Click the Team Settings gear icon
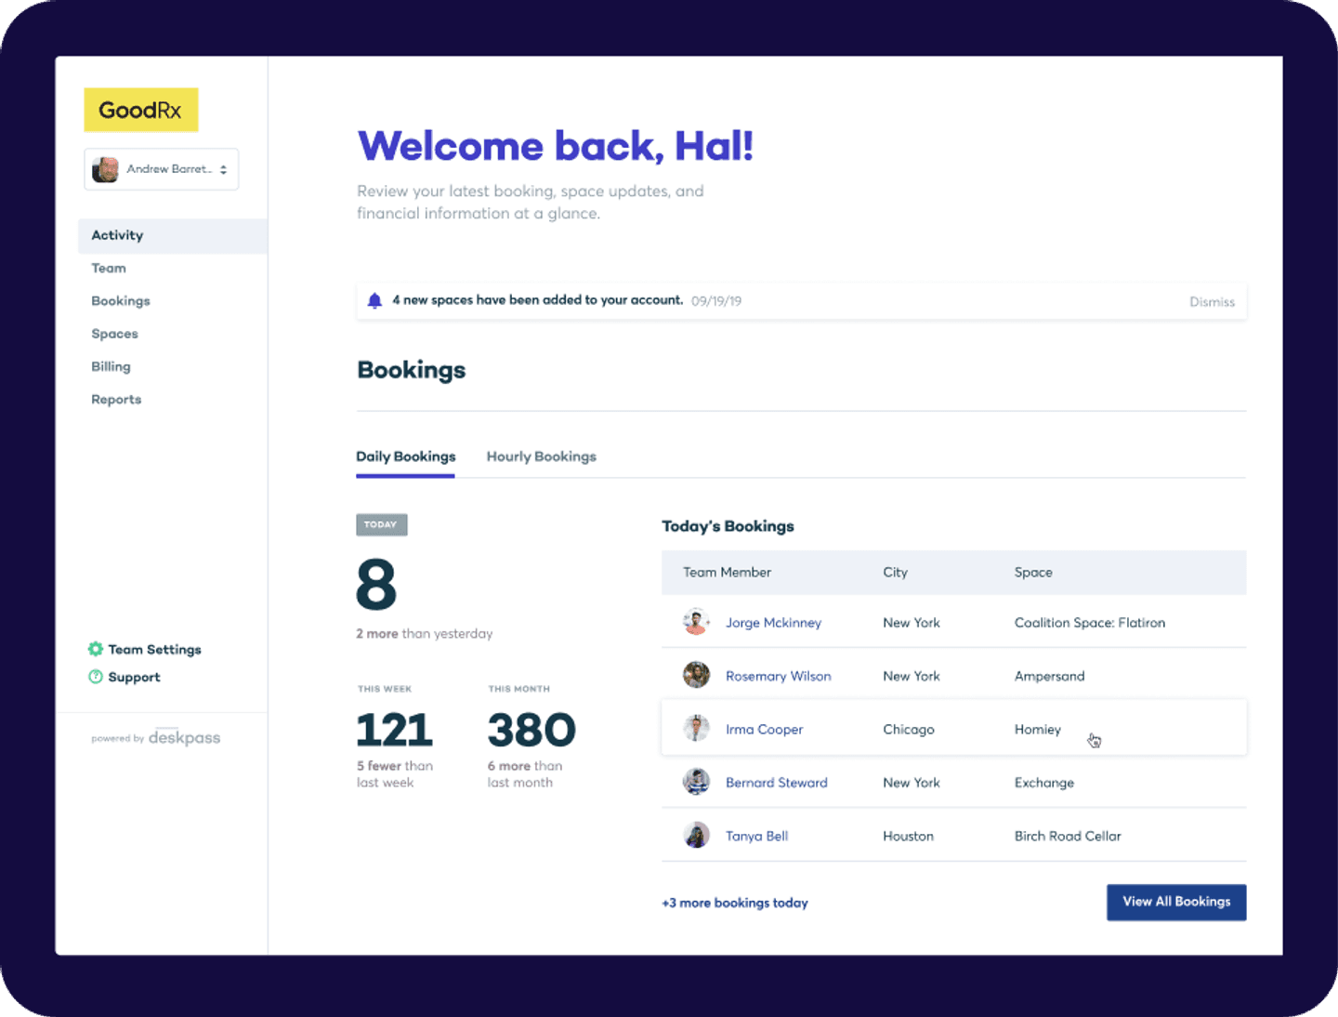The height and width of the screenshot is (1017, 1338). [96, 649]
